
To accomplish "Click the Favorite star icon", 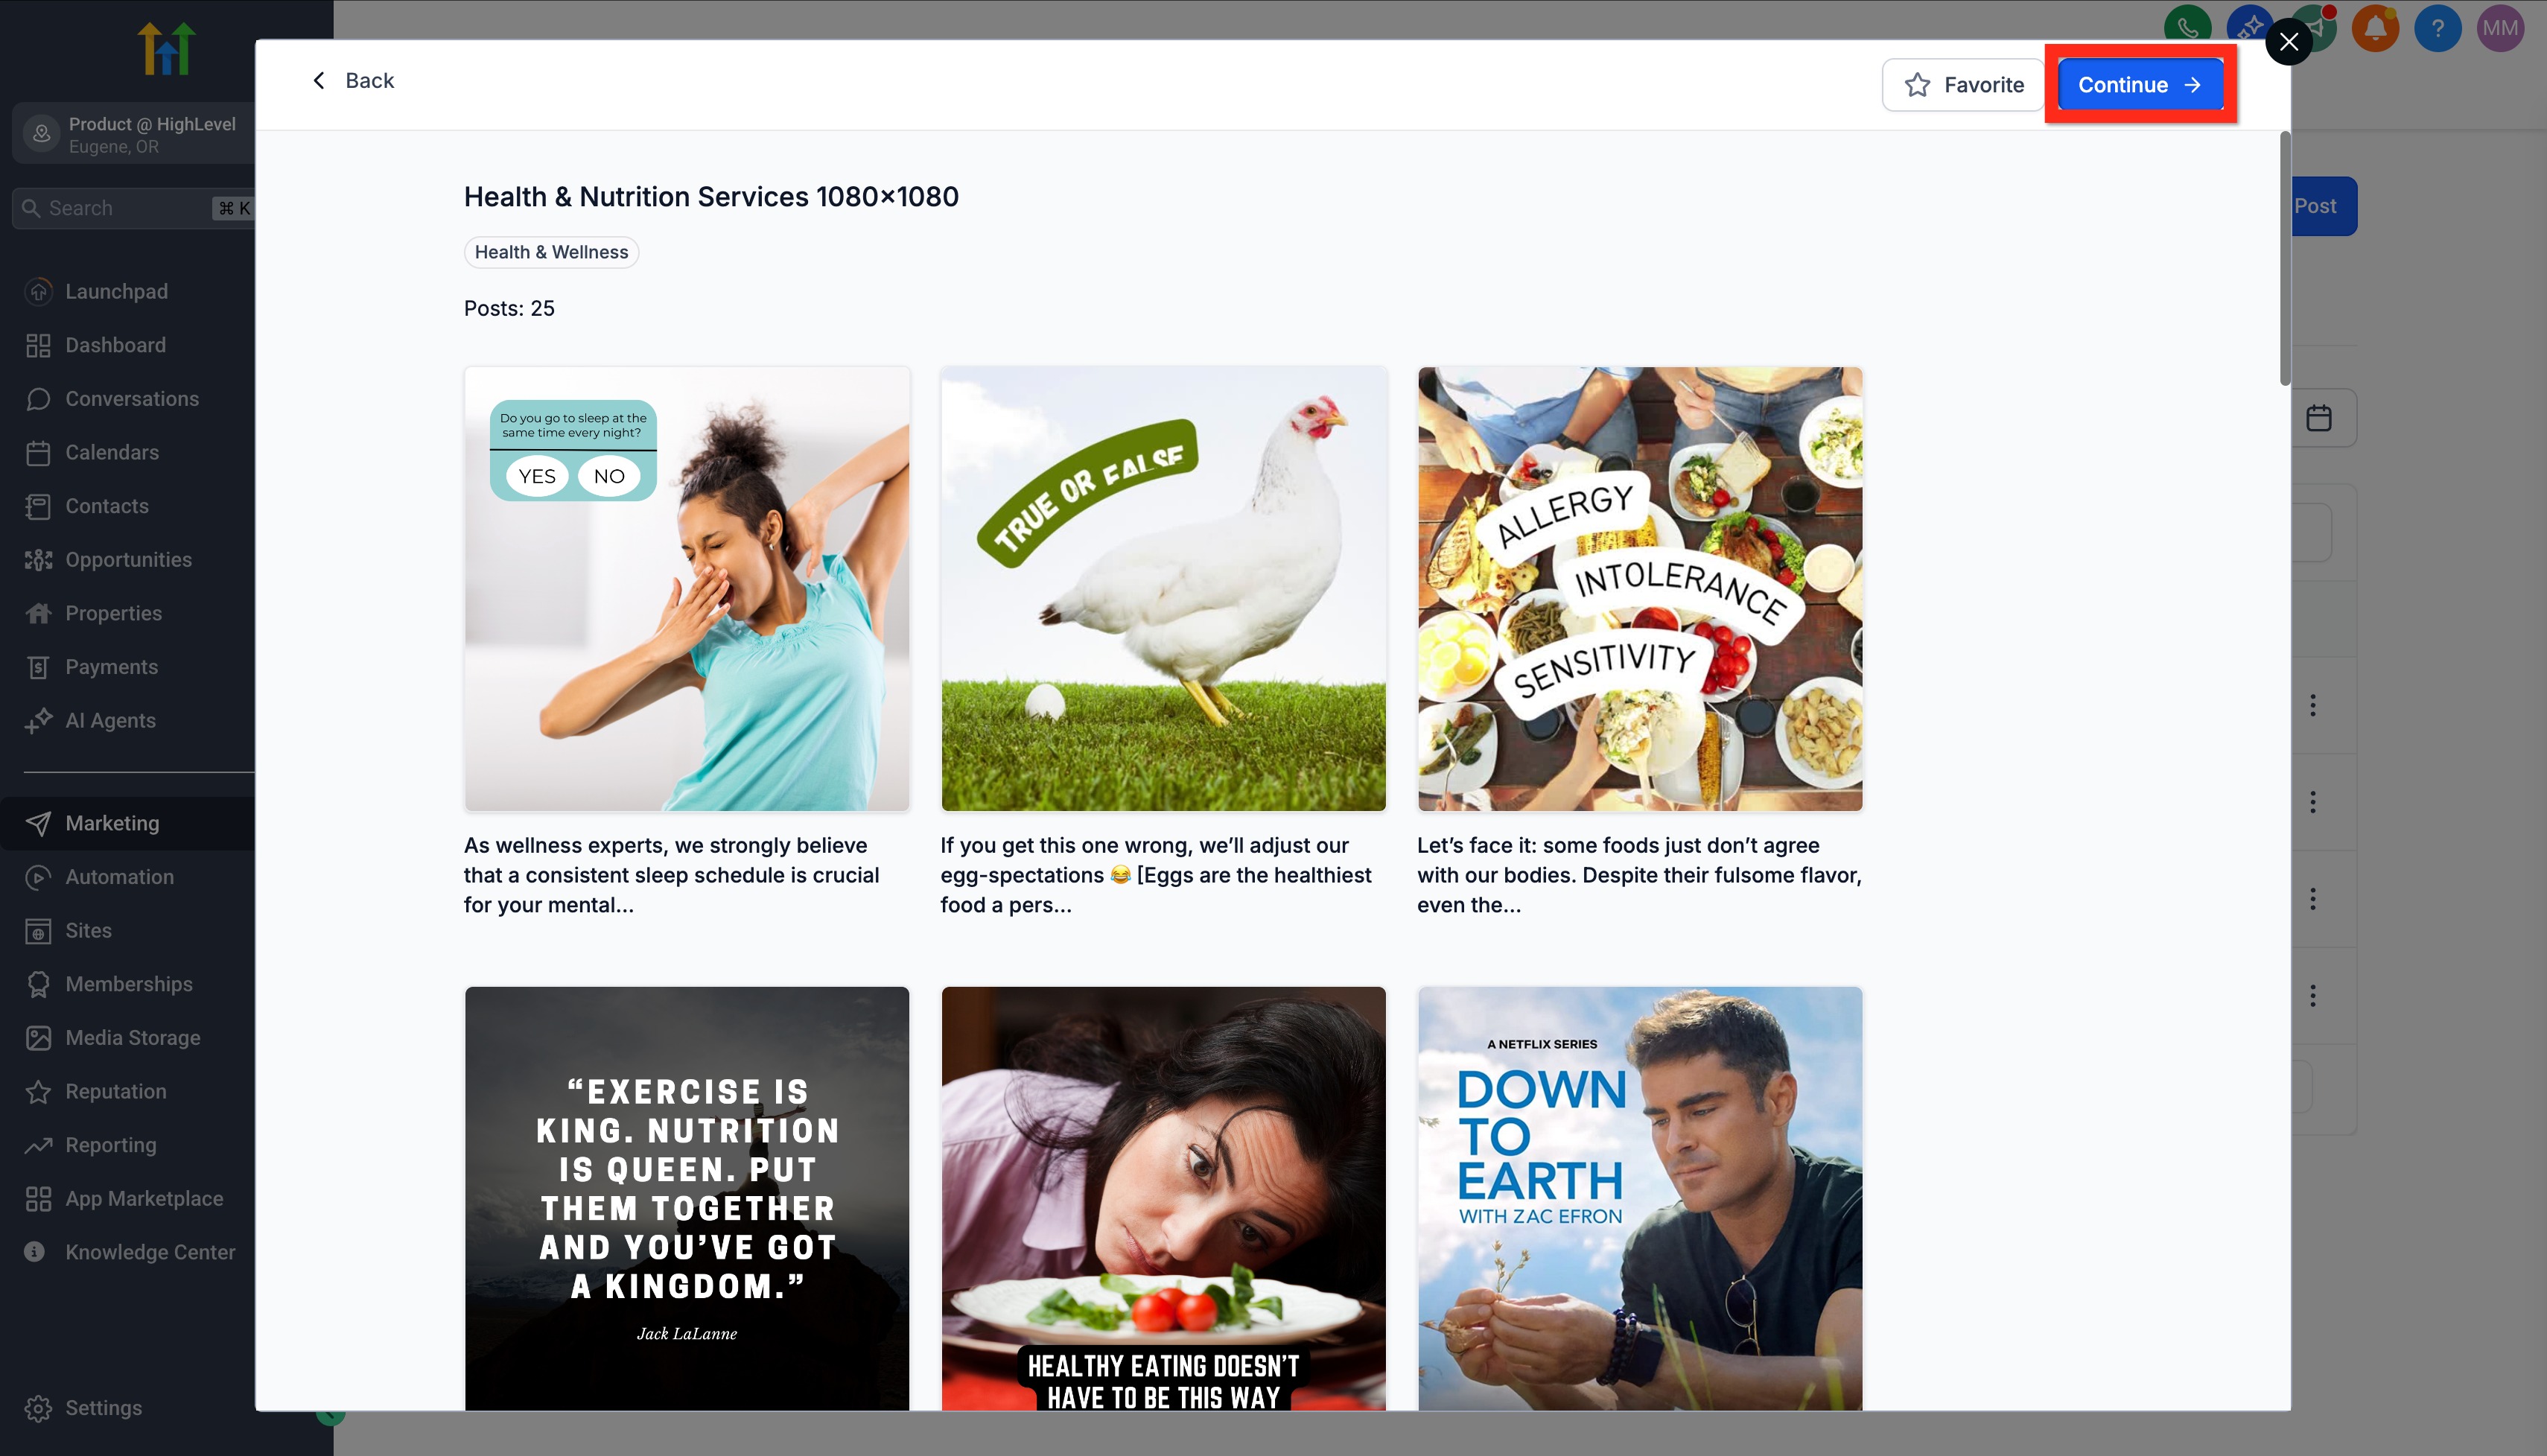I will tap(1916, 85).
